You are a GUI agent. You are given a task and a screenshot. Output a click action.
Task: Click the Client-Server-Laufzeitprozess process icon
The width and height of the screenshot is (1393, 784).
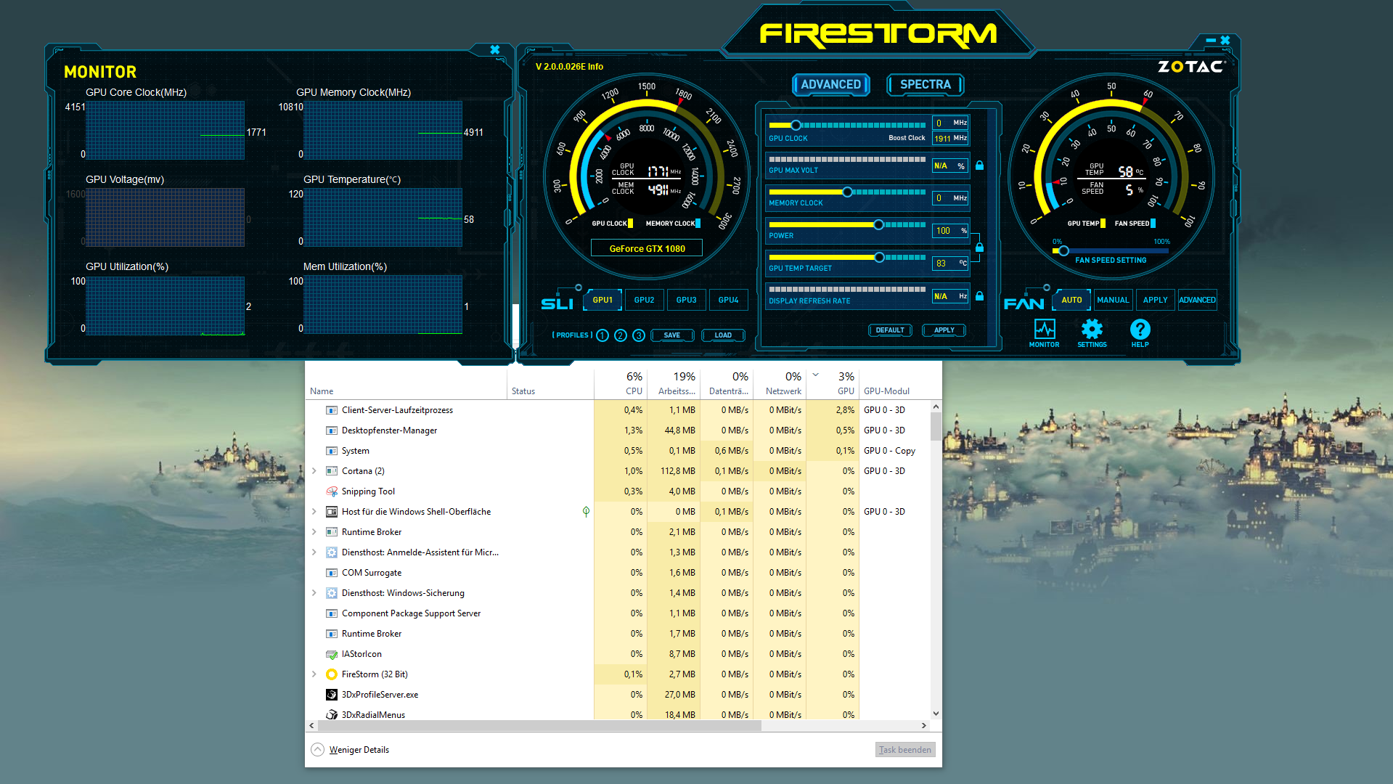coord(332,410)
